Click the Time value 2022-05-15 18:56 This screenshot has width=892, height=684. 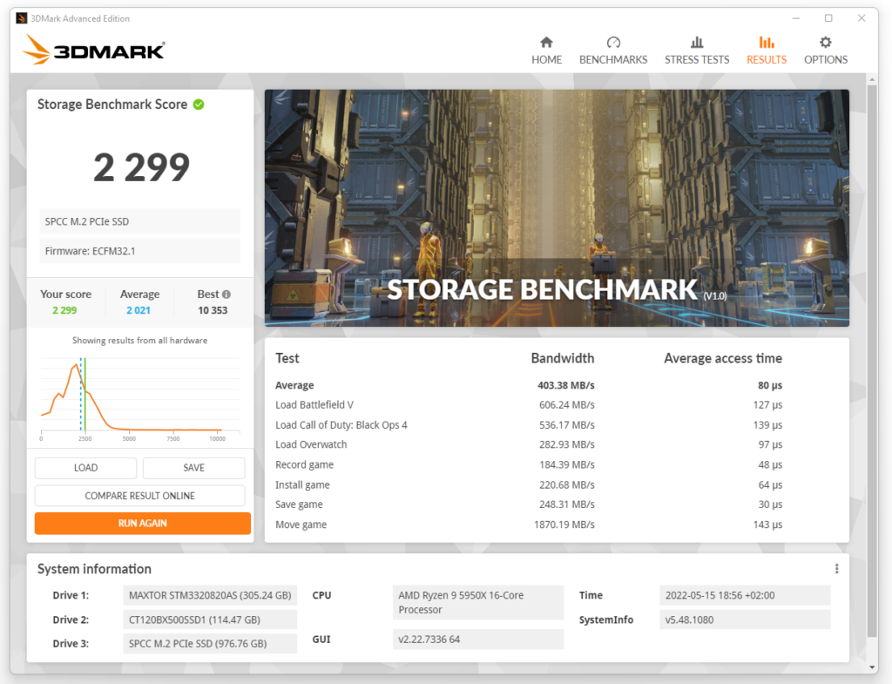[745, 595]
